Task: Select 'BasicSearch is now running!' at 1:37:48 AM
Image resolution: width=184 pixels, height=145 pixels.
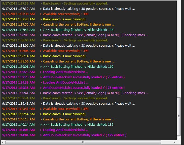Action: pos(44,19)
